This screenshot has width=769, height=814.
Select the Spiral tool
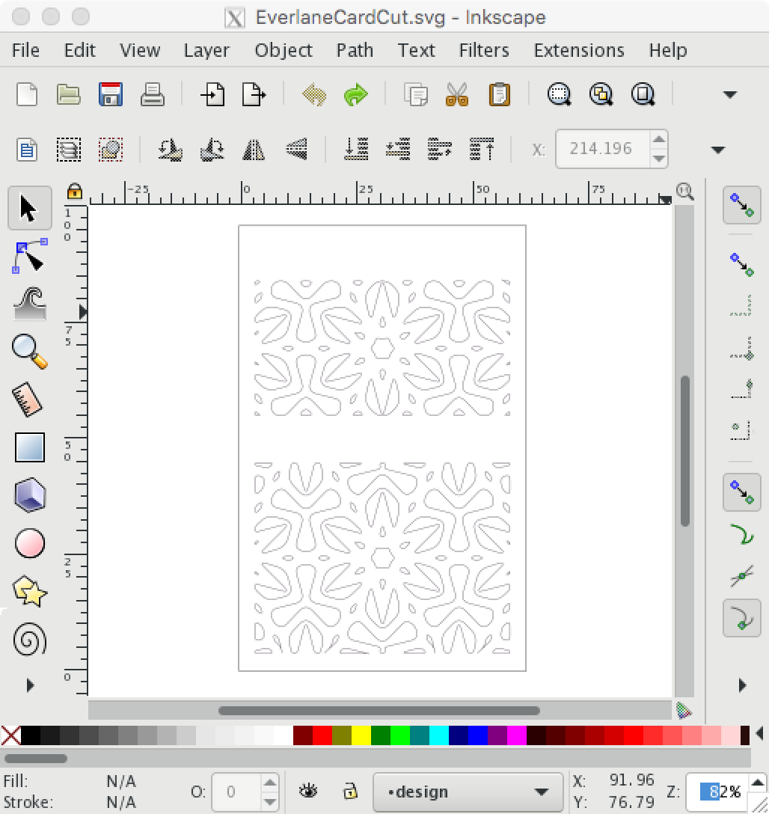pos(30,638)
